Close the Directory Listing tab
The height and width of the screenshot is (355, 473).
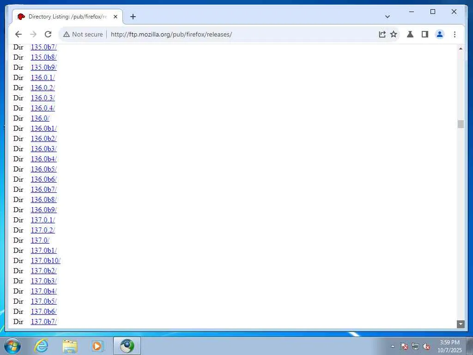(x=115, y=17)
